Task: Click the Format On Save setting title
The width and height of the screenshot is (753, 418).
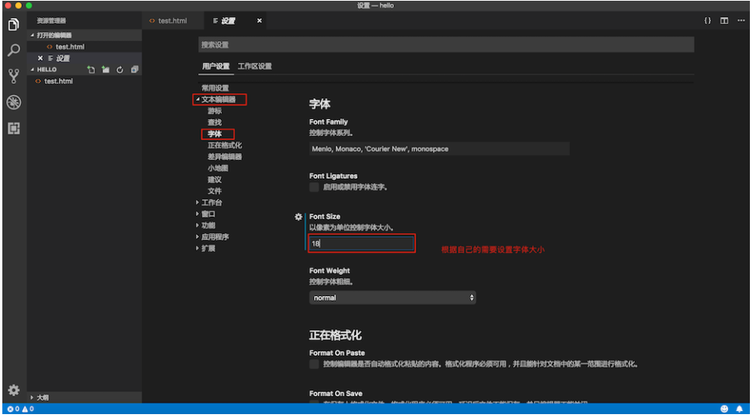Action: [x=336, y=393]
